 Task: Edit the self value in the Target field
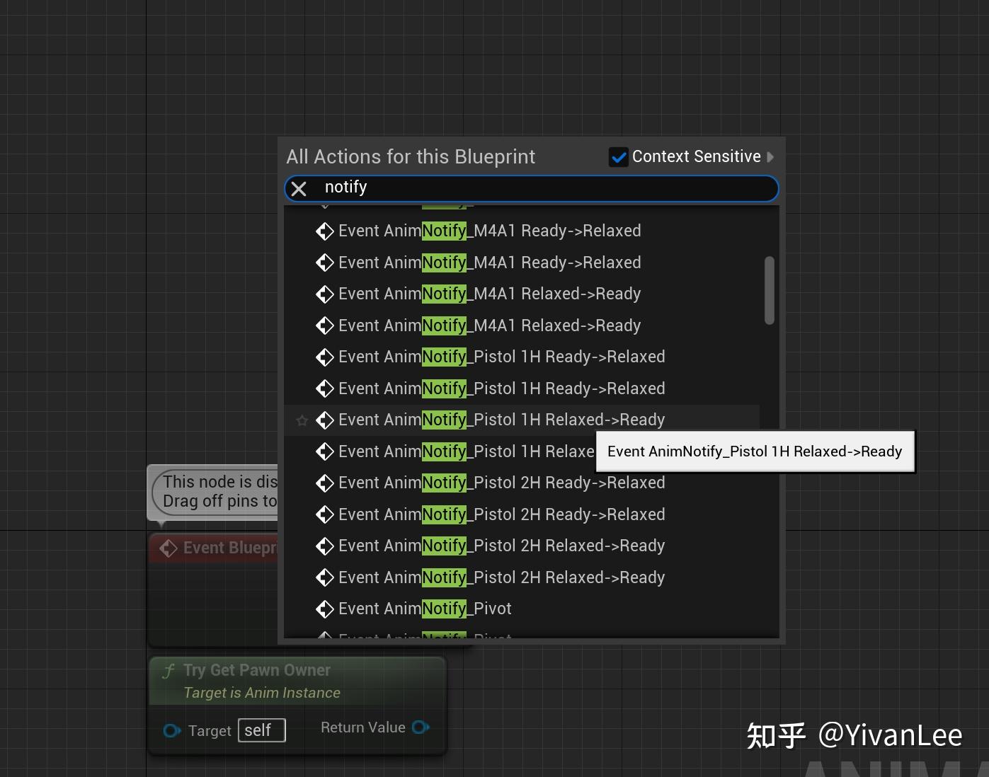click(261, 730)
